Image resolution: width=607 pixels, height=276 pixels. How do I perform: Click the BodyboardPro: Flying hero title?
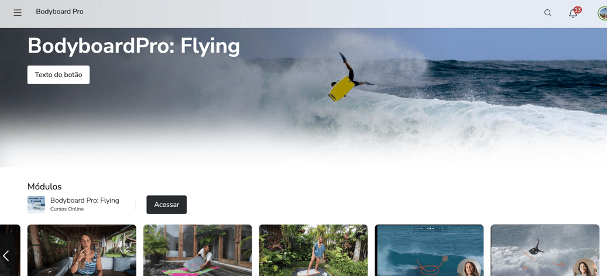[x=133, y=46]
